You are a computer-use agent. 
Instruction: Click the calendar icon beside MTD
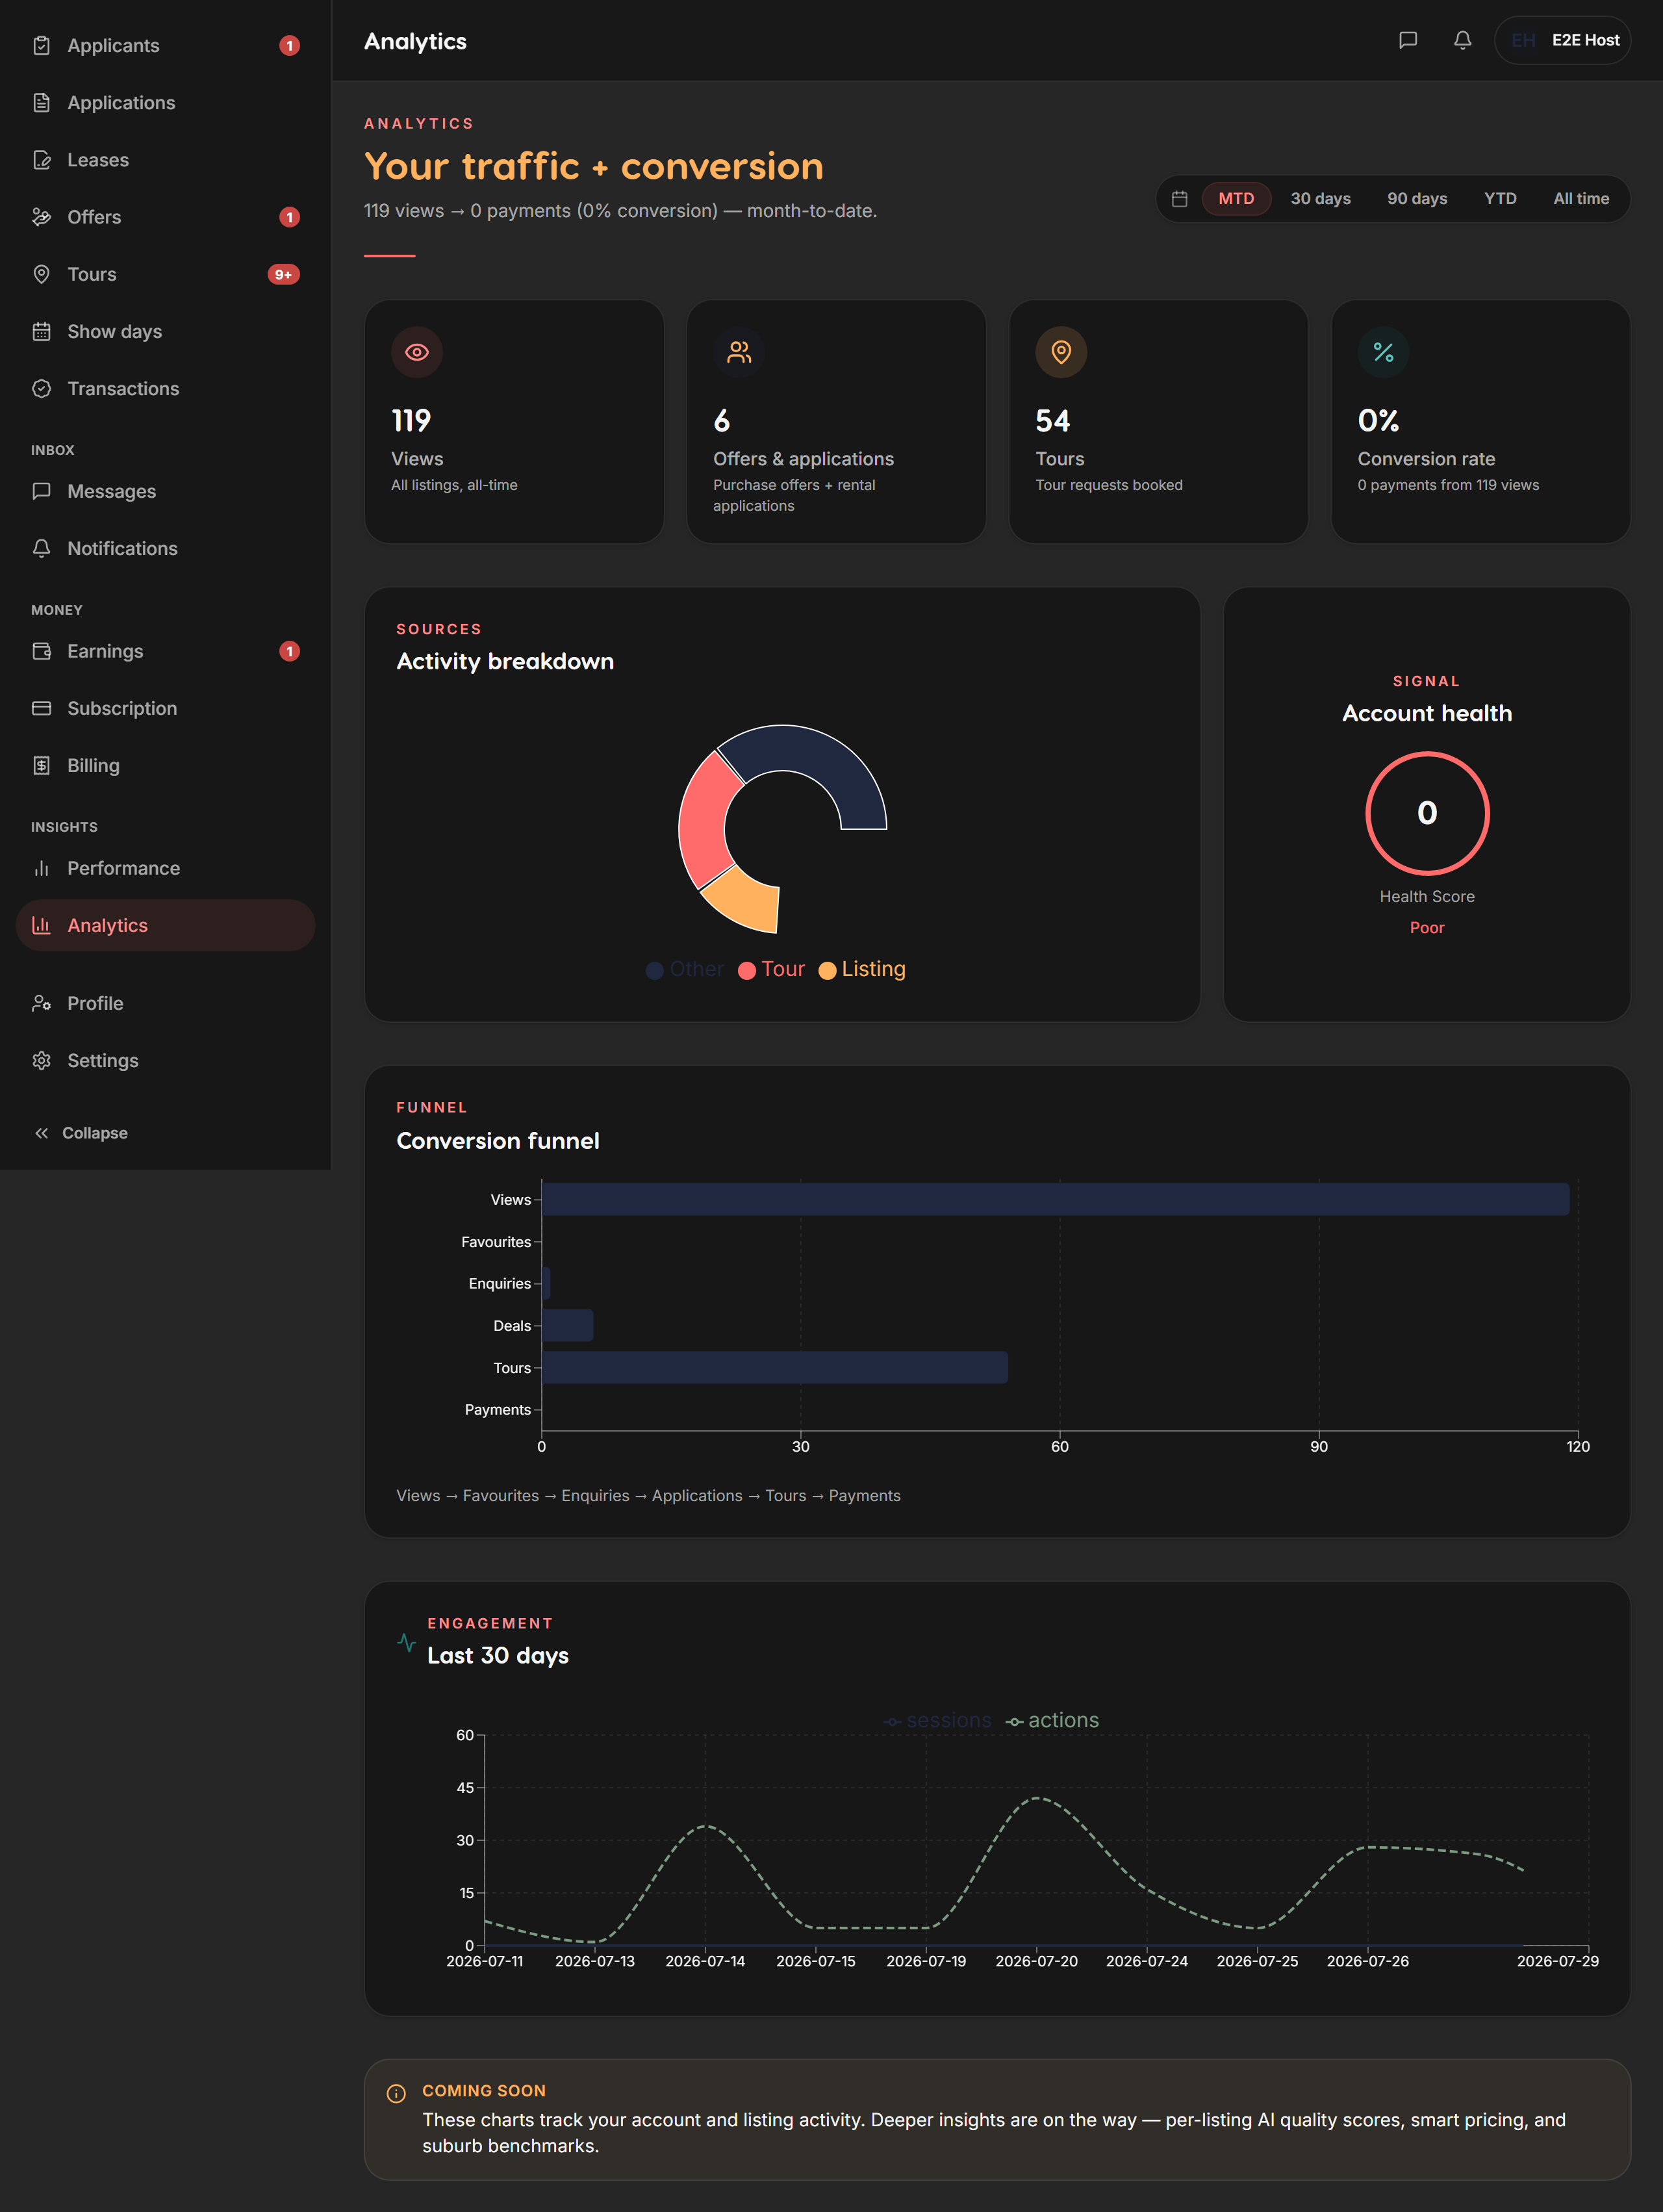point(1179,199)
